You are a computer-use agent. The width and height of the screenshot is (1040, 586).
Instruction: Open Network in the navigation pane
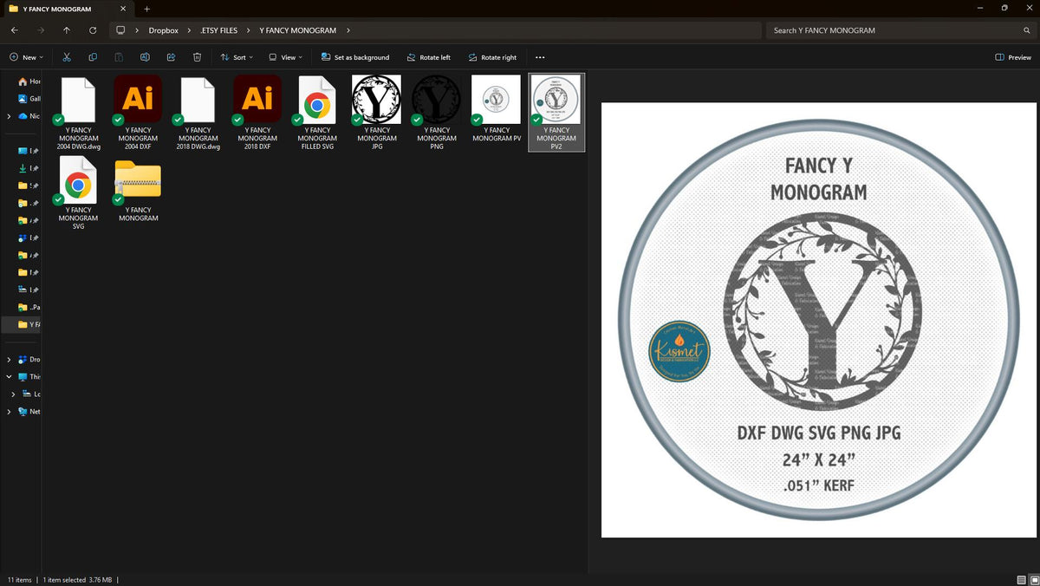tap(29, 411)
